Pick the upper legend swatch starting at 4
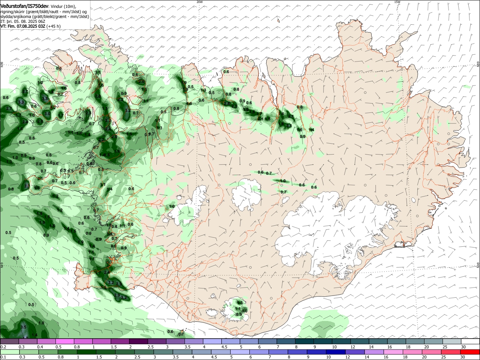Viewport: 480px width, 360px height. (x=212, y=342)
